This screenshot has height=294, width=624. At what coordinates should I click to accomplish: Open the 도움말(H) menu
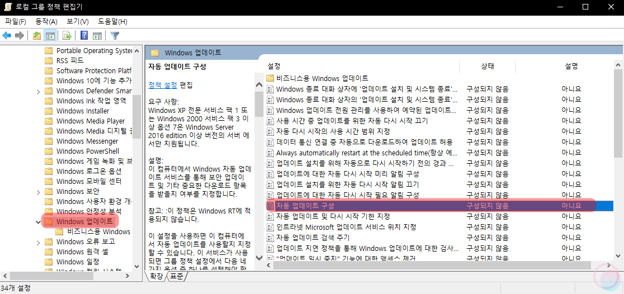[112, 21]
